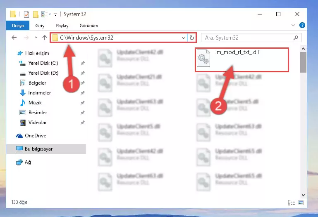Click the pin icon next to Yerel Disk (D:)
Image resolution: width=318 pixels, height=217 pixels.
(83, 73)
